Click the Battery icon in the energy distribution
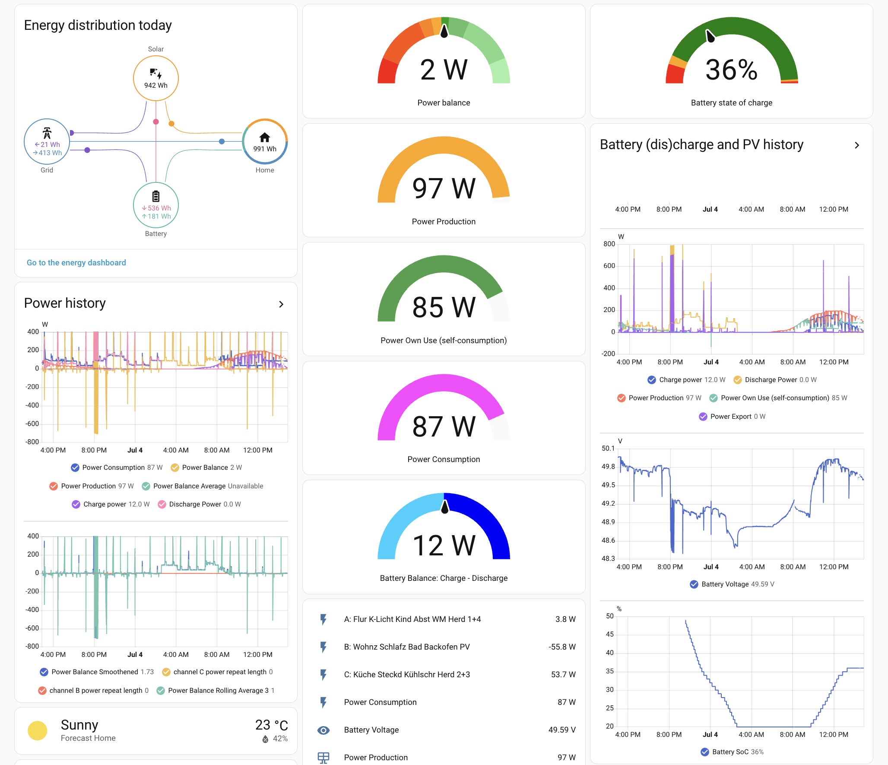This screenshot has height=765, width=888. click(x=156, y=197)
